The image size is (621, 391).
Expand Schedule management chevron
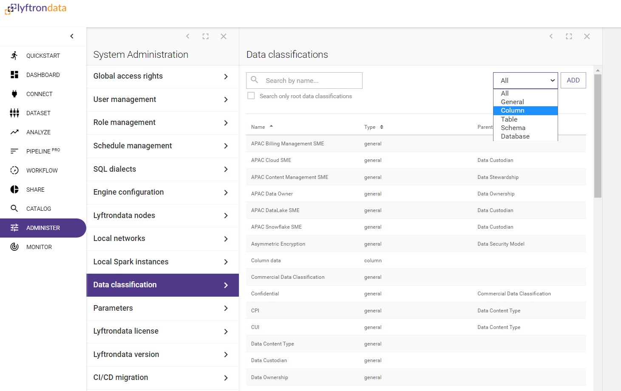click(x=226, y=146)
